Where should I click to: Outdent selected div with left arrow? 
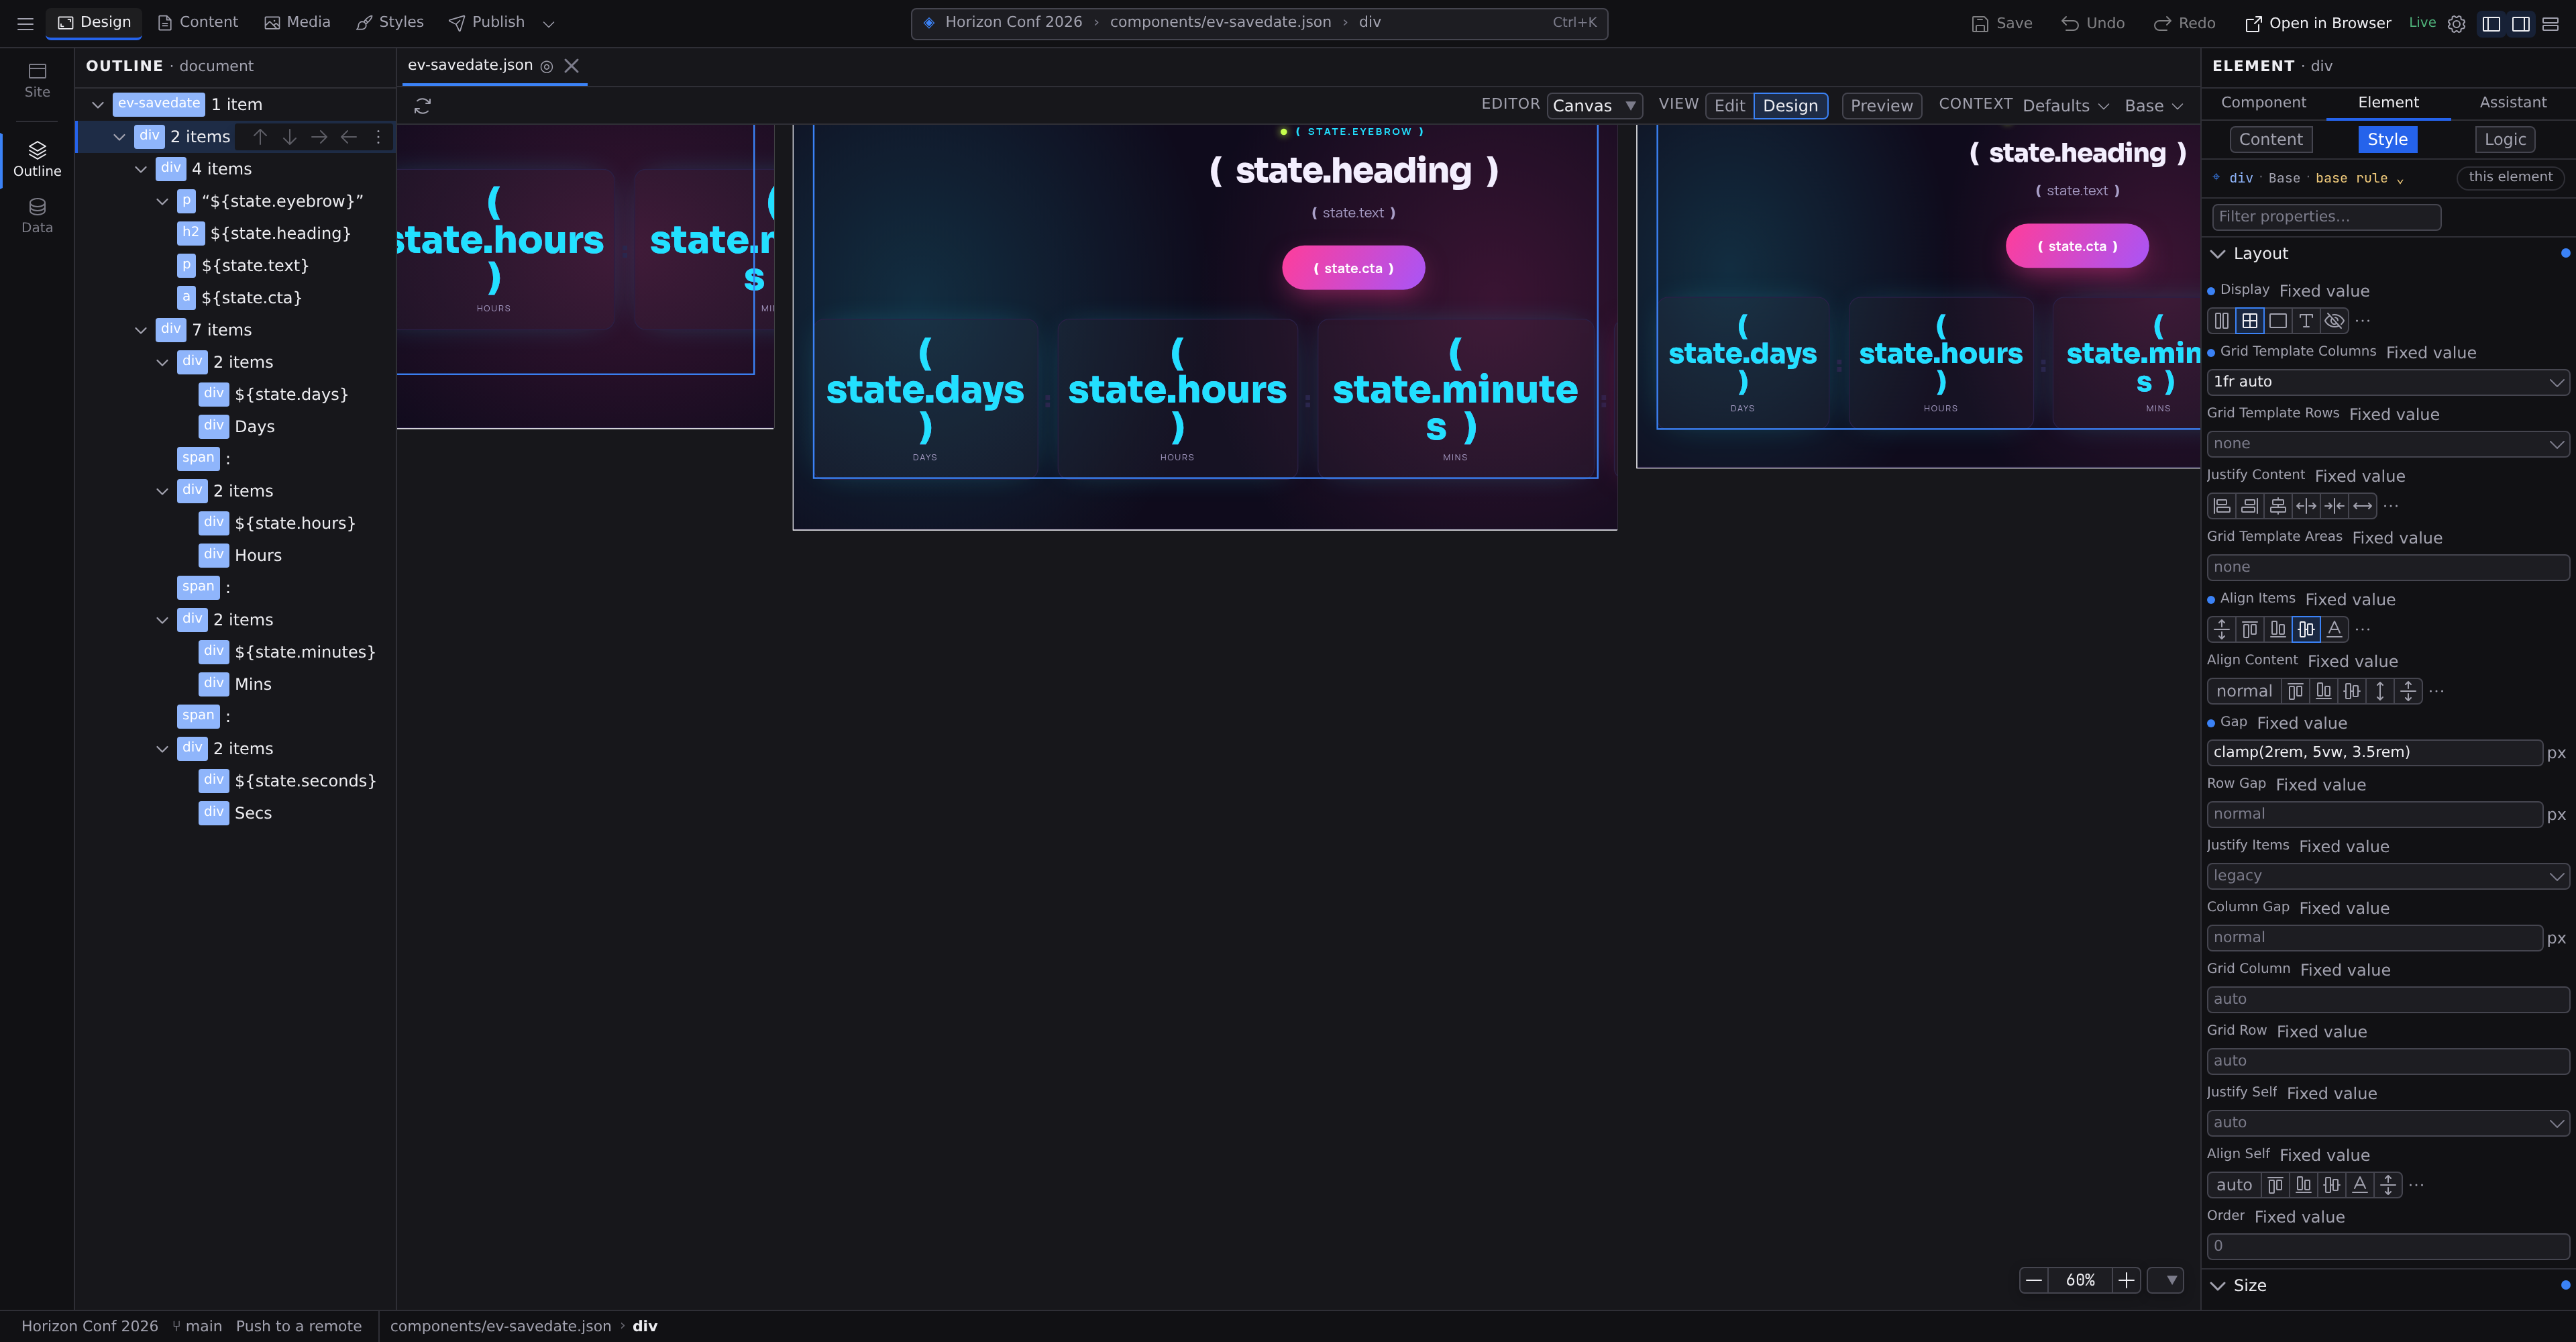point(348,137)
